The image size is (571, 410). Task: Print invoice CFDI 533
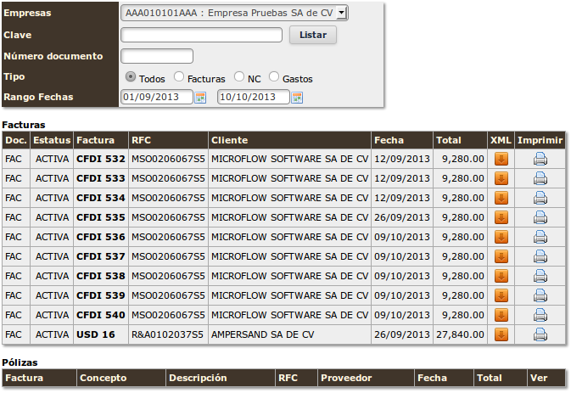point(540,178)
